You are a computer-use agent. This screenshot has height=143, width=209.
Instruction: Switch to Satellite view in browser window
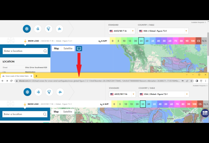pyautogui.click(x=68, y=112)
